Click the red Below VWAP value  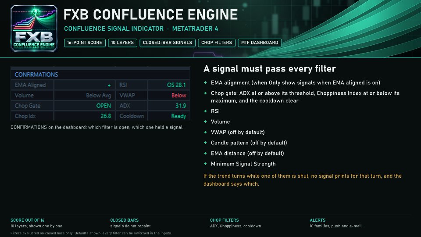pos(179,95)
